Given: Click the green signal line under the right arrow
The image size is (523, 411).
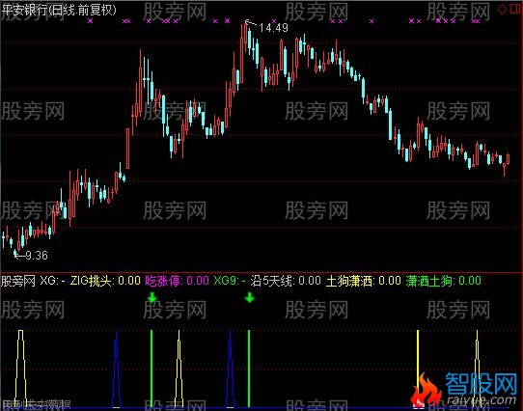Looking at the screenshot, I should 249,369.
